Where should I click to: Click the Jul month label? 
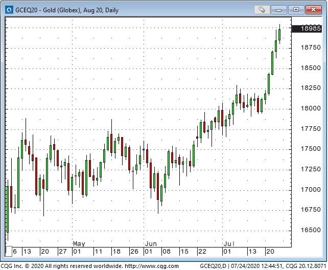pyautogui.click(x=229, y=244)
